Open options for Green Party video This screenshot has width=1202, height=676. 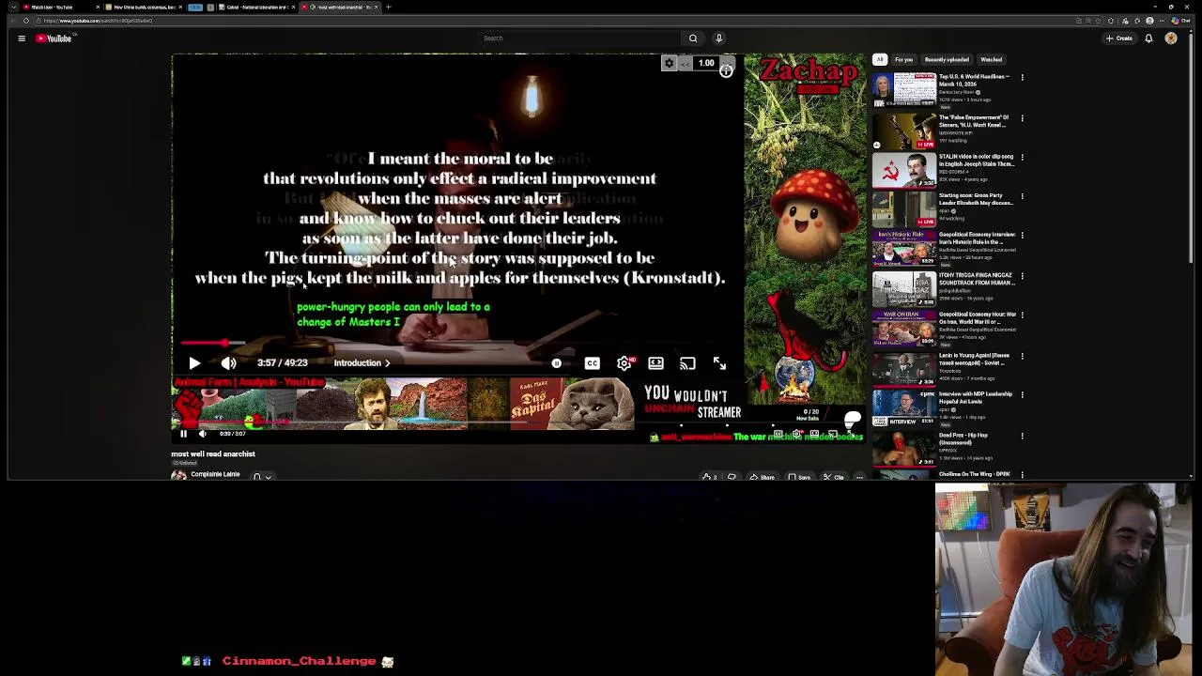pos(1023,197)
